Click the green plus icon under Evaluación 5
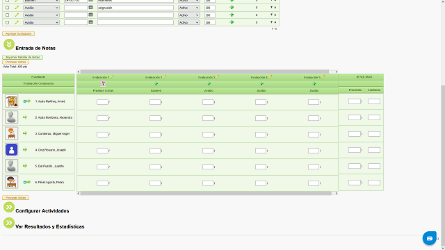Viewport: 445px width, 250px height. point(314,84)
